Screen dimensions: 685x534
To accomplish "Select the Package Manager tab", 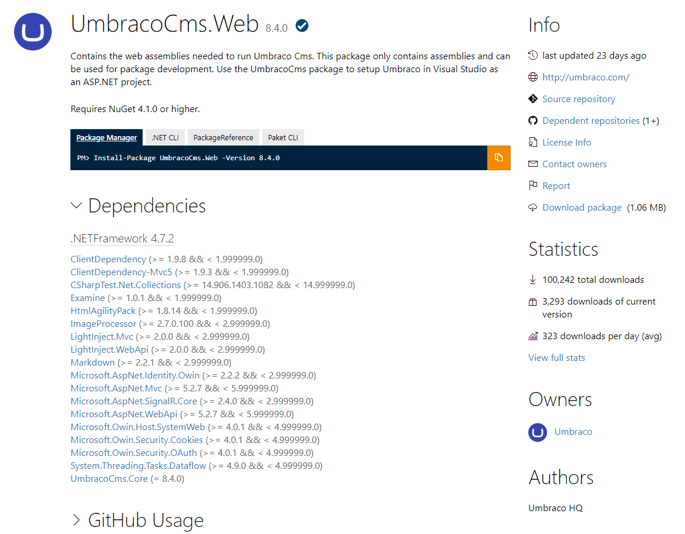I will [107, 137].
